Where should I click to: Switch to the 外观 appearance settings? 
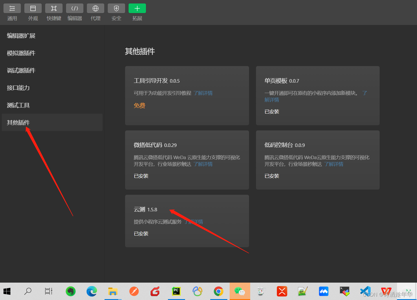click(33, 12)
